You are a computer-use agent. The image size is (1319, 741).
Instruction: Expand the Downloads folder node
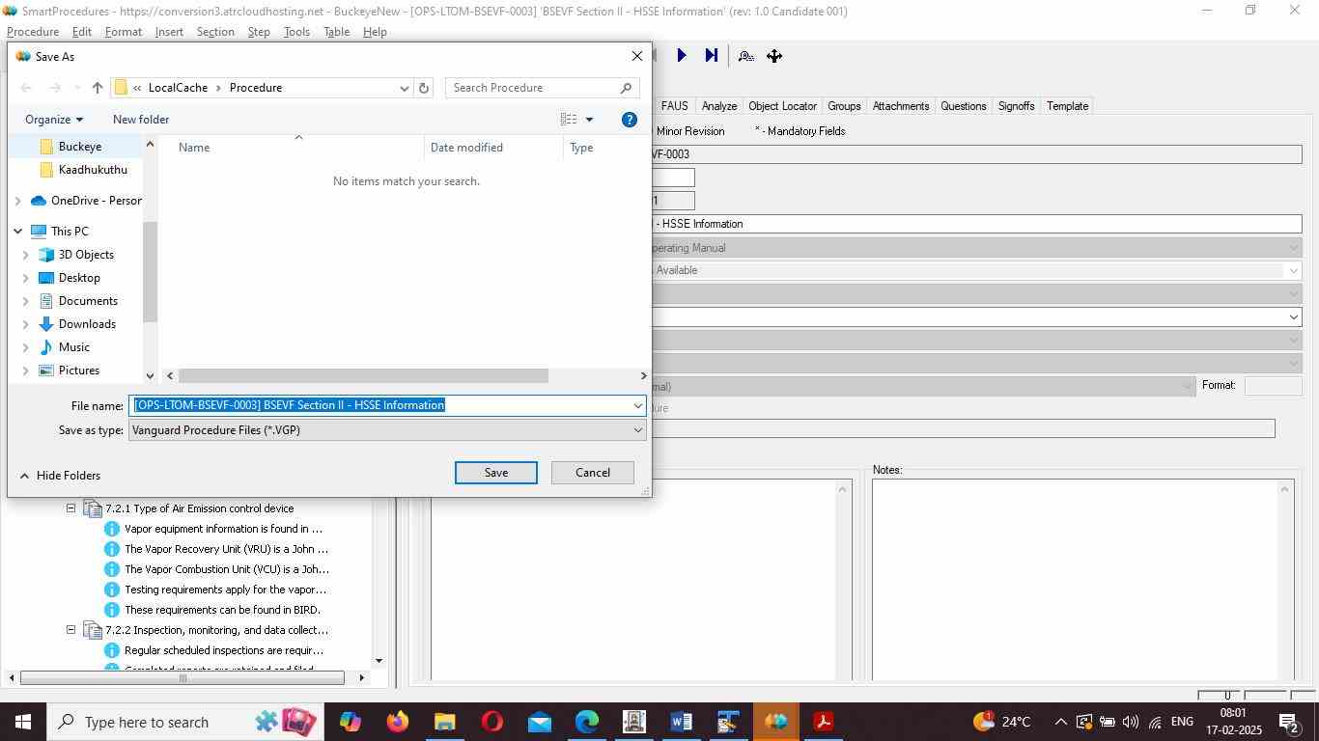pyautogui.click(x=26, y=324)
